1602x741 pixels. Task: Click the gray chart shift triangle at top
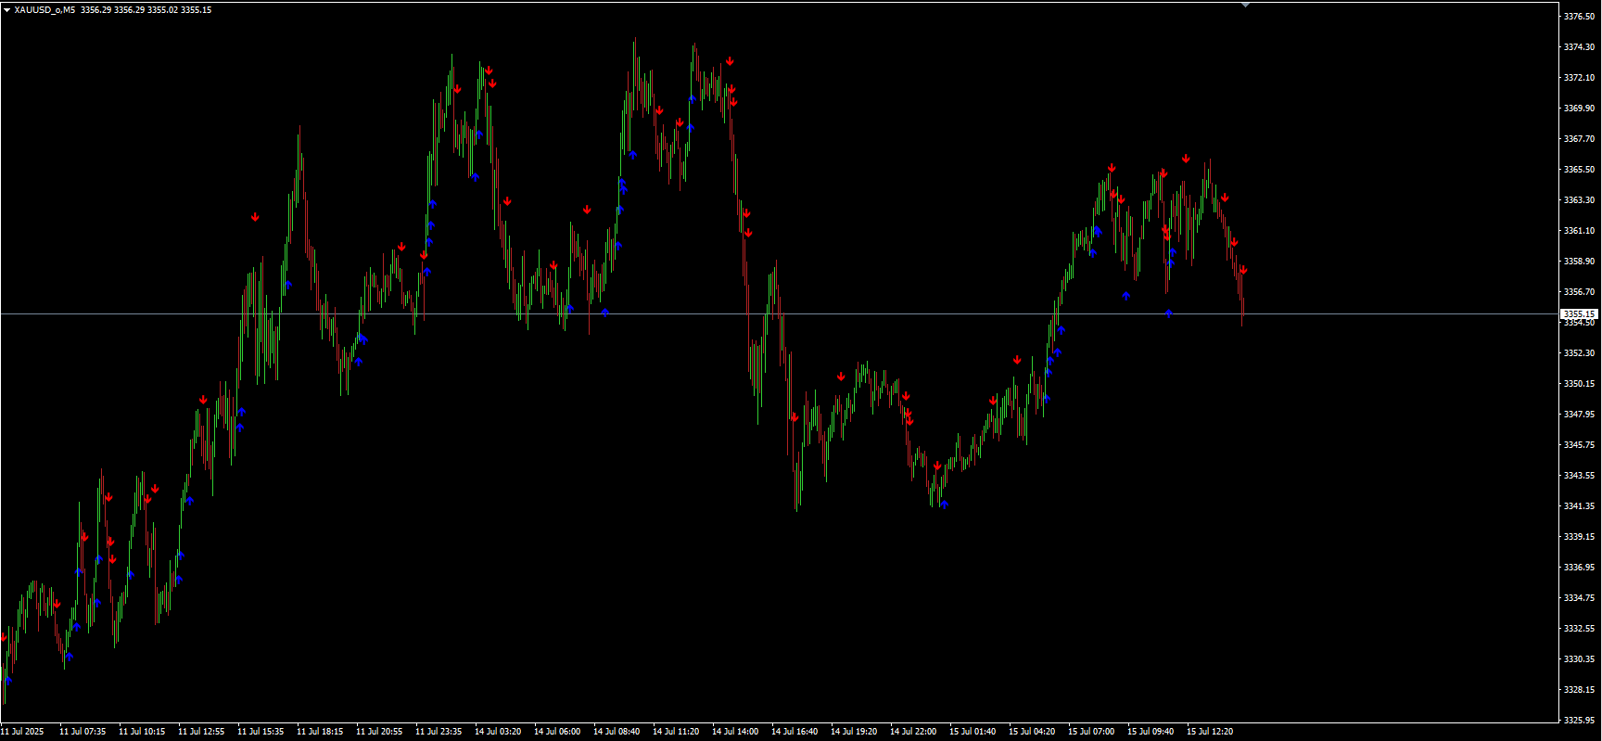1246,5
